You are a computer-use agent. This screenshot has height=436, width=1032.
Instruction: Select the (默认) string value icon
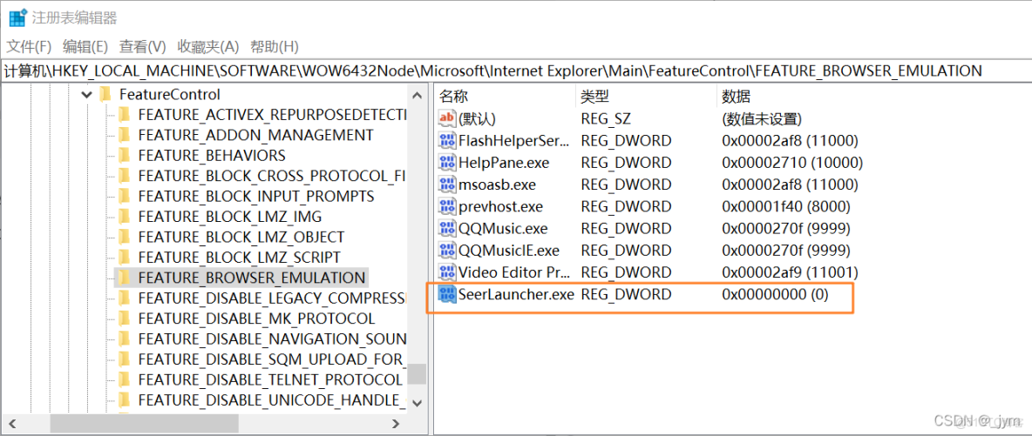pos(447,118)
